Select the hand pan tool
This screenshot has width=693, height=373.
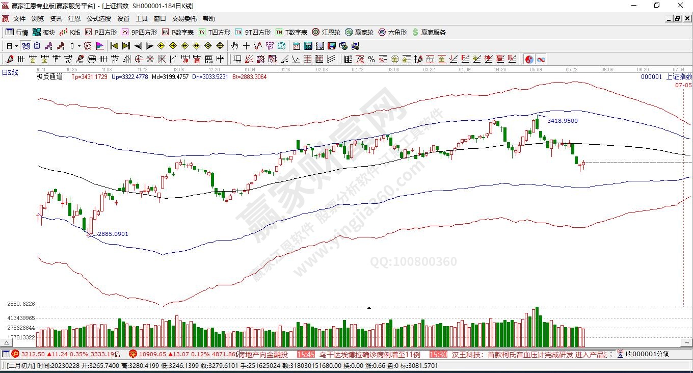tap(235, 46)
